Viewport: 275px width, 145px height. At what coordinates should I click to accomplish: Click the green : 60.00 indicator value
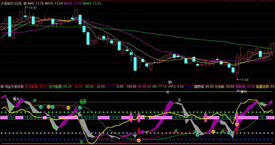coord(89,87)
